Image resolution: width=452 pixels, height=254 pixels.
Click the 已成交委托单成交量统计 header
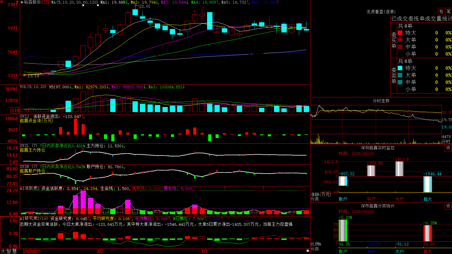(421, 19)
